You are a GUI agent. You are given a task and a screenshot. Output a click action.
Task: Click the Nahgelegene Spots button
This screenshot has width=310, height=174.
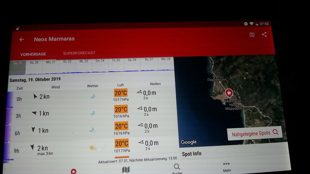coord(255,133)
